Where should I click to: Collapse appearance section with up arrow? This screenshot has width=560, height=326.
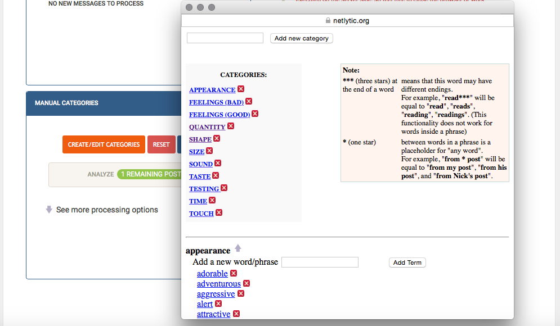[x=238, y=248]
